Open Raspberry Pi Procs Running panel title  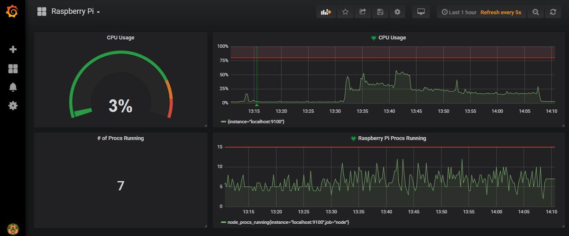point(392,138)
